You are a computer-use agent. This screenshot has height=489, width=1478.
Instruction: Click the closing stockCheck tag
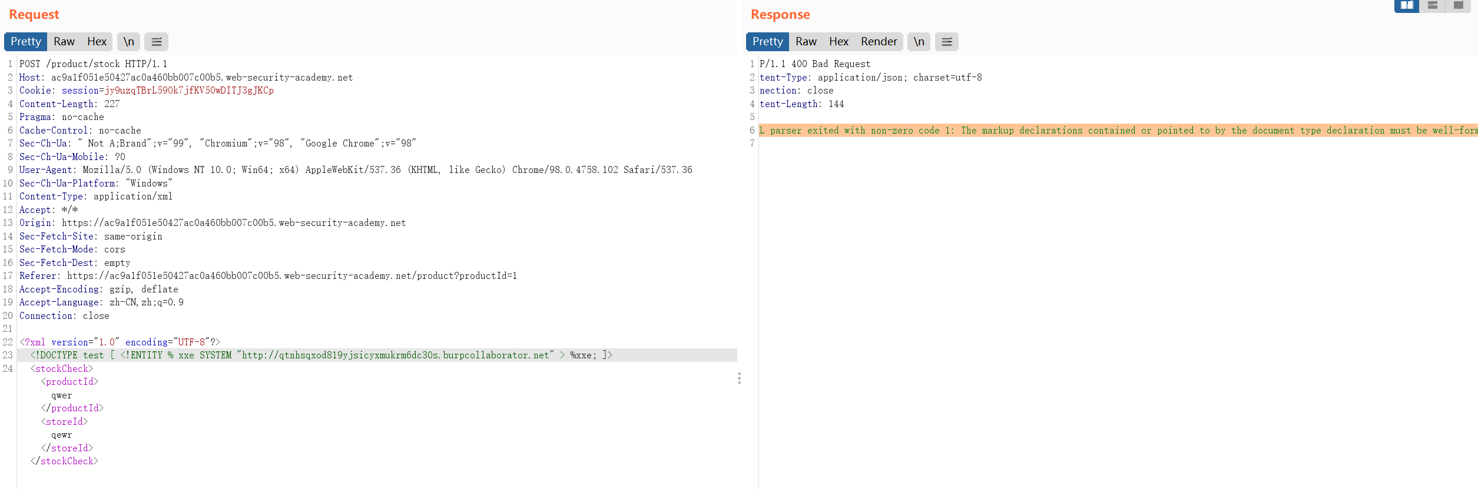click(64, 461)
